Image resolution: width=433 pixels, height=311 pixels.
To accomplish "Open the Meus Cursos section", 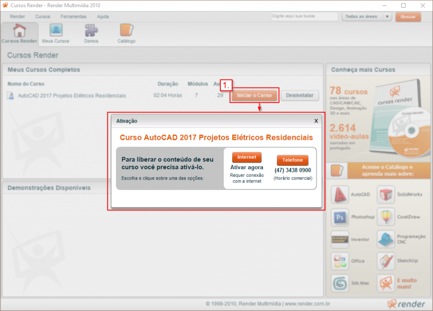I will pyautogui.click(x=55, y=33).
